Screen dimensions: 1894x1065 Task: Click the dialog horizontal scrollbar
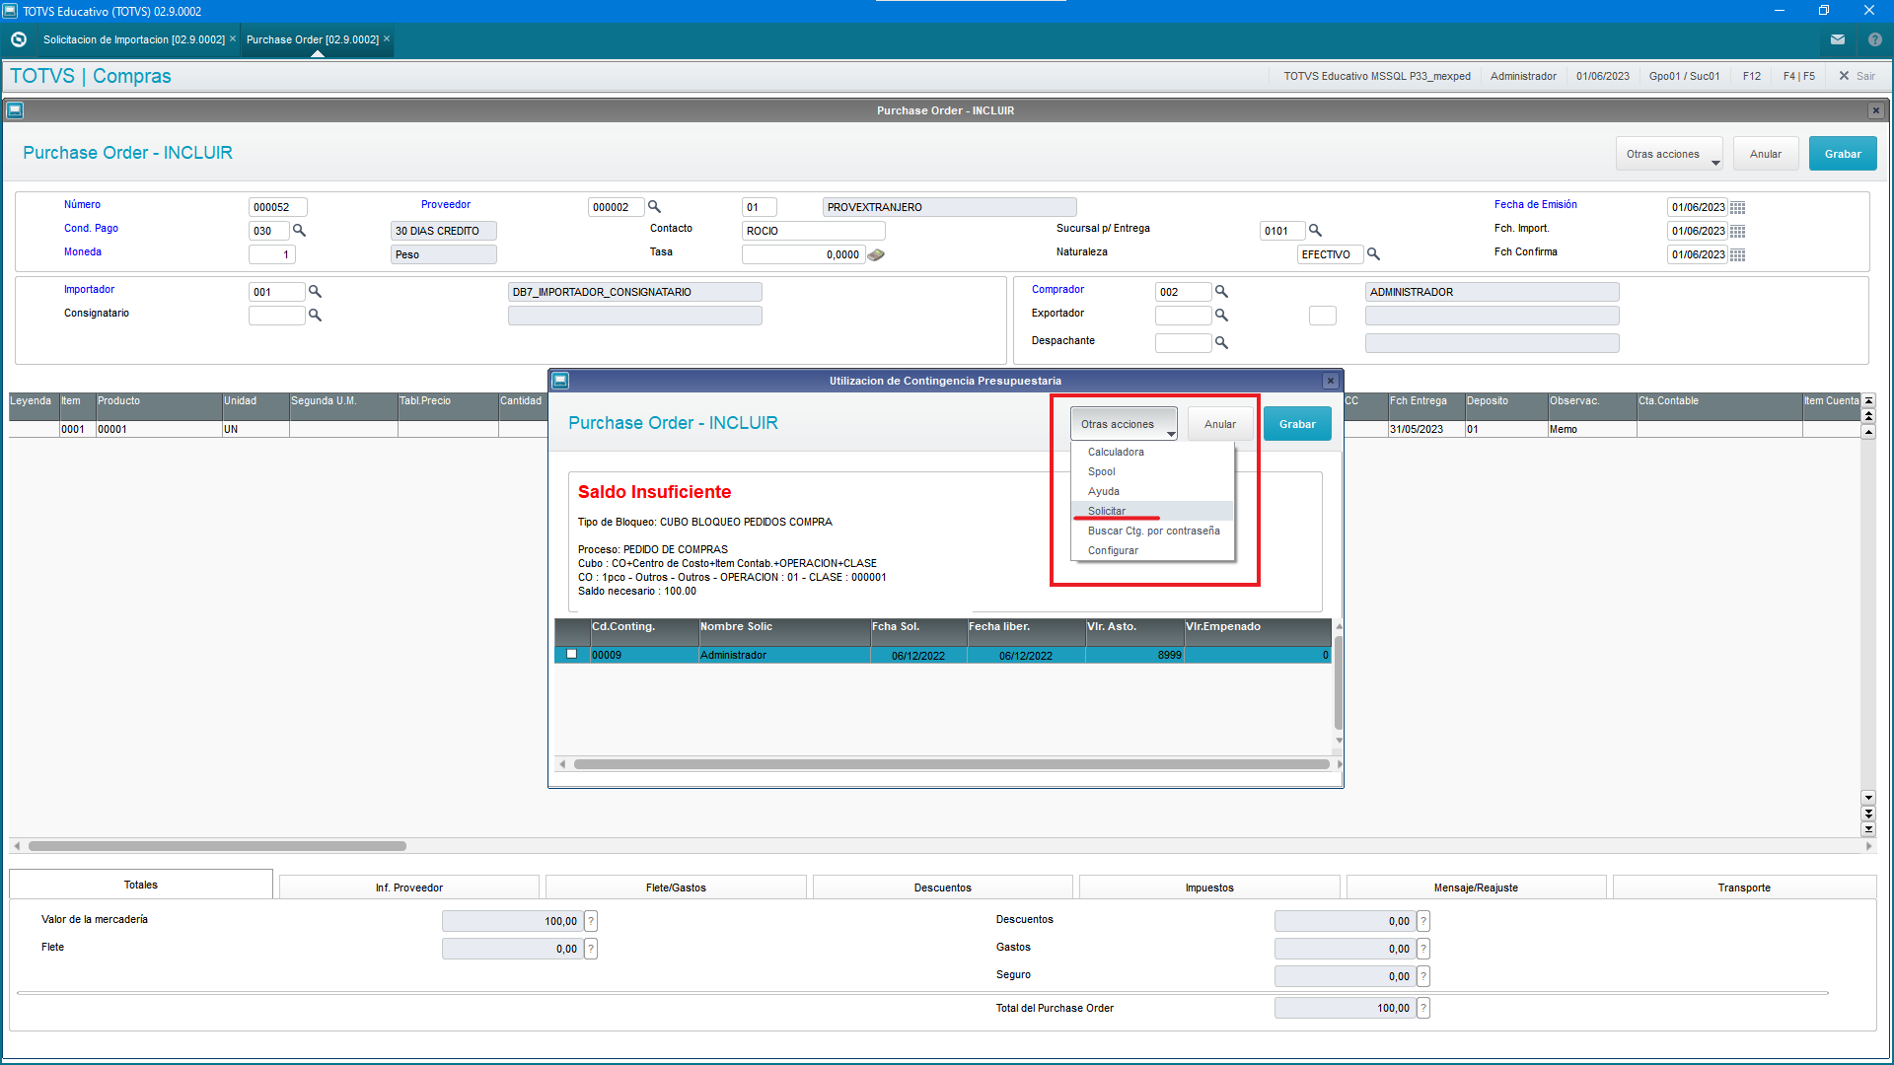pos(951,764)
